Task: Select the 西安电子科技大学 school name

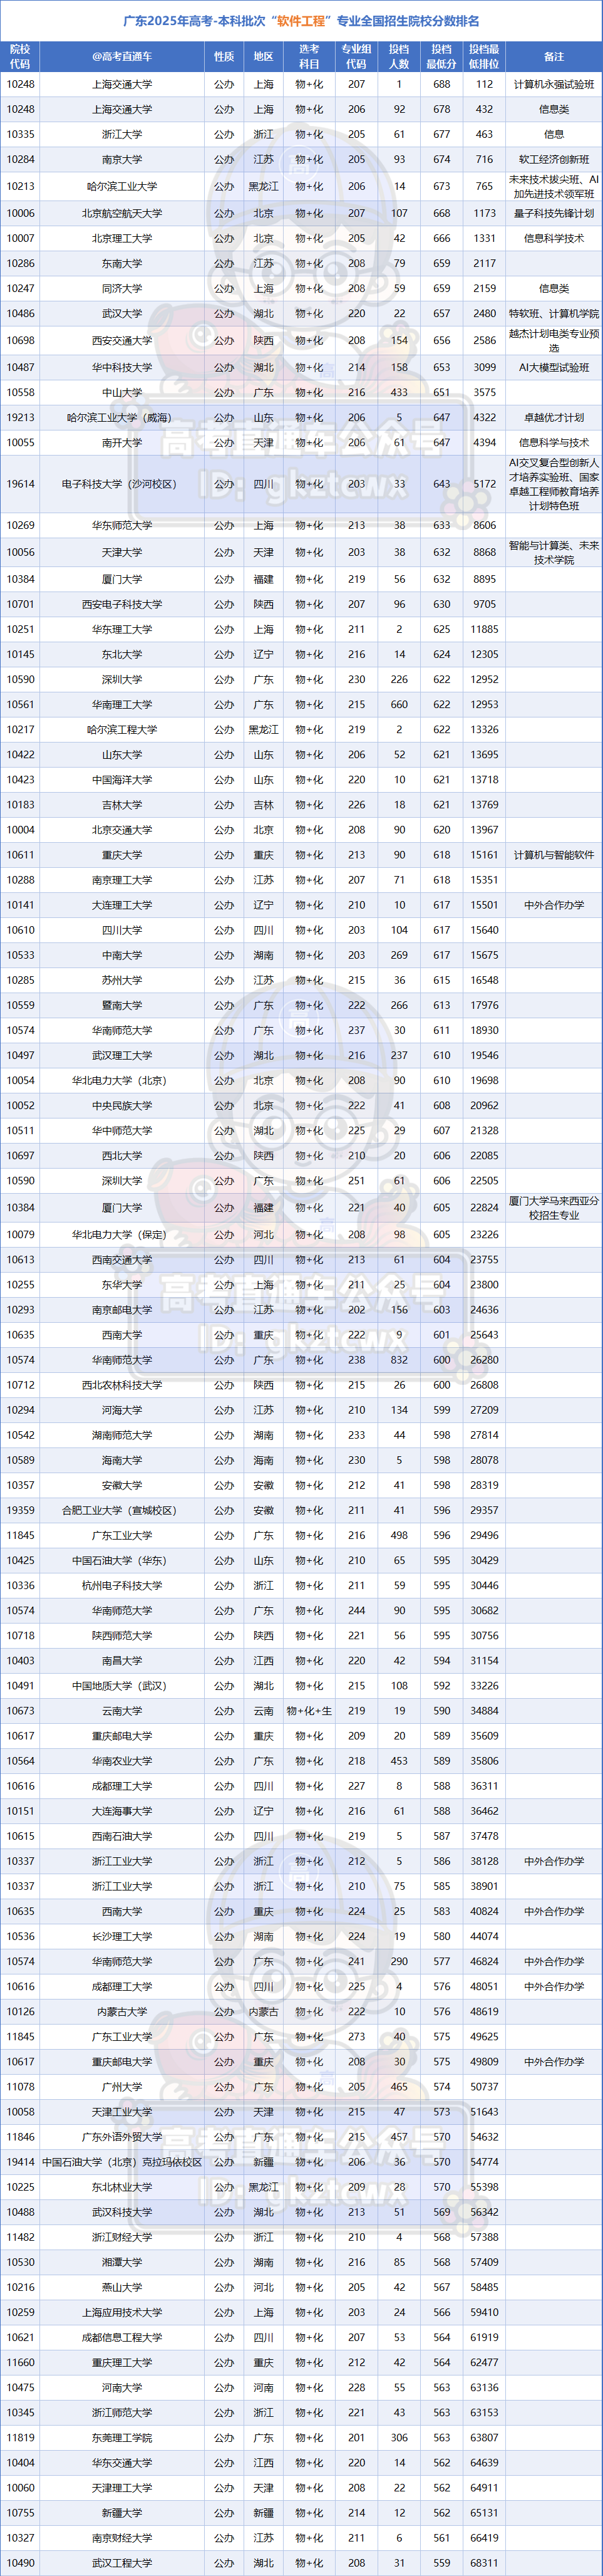Action: click(x=122, y=604)
